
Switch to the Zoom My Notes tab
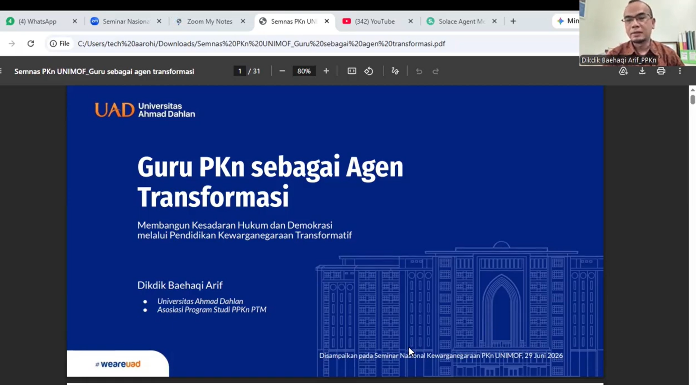pyautogui.click(x=210, y=21)
